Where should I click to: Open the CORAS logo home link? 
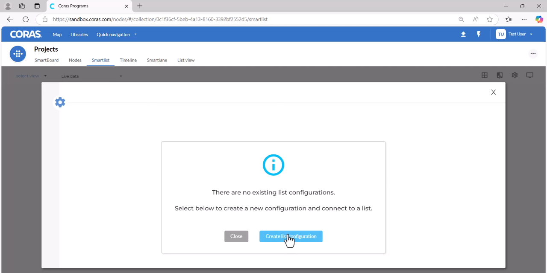point(26,34)
